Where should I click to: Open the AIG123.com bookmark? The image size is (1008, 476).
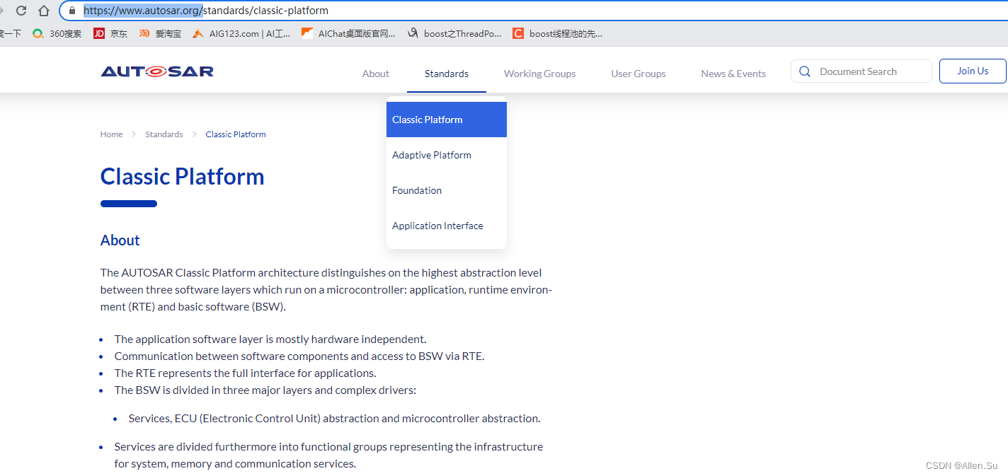tap(241, 33)
